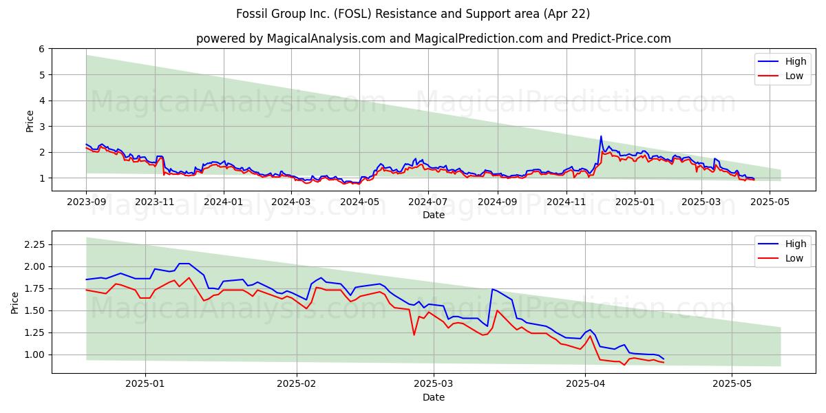This screenshot has width=826, height=413.
Task: Click the "3" price tick on the upper chart
Action: click(42, 126)
